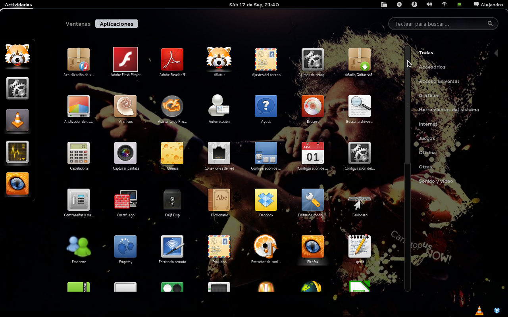Viewport: 508px width, 317px height.
Task: Filter by Juegos category
Action: (x=427, y=138)
